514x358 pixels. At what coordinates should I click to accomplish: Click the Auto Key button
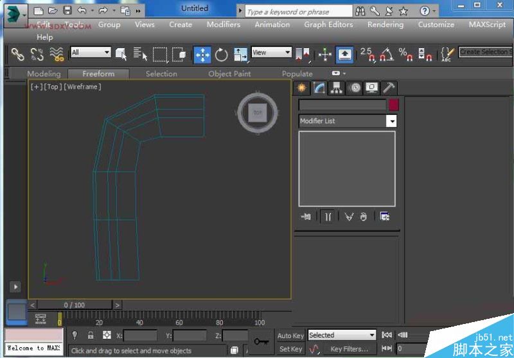click(x=290, y=336)
